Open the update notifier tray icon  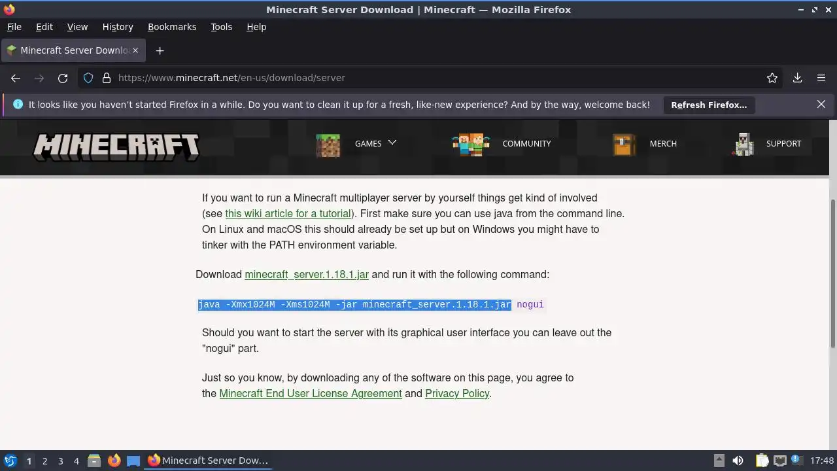[x=796, y=461]
